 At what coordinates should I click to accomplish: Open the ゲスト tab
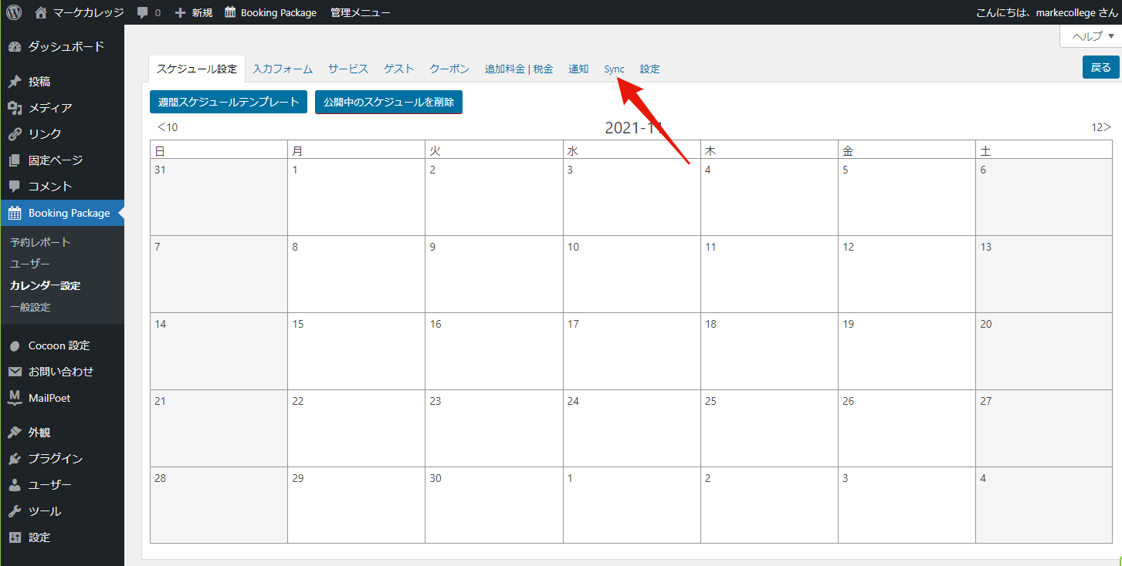pyautogui.click(x=399, y=69)
